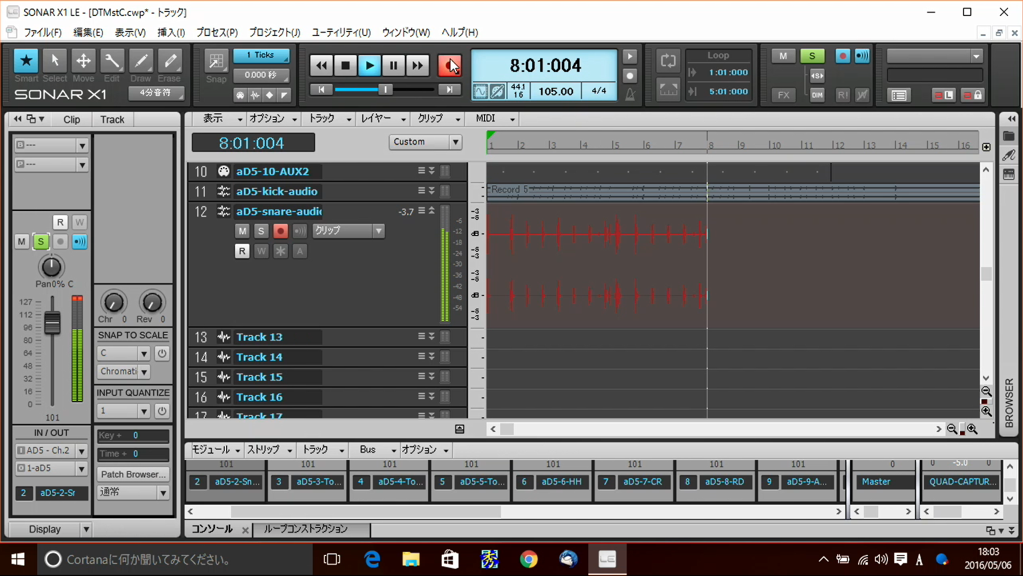Rewind transport to previous position

[322, 66]
